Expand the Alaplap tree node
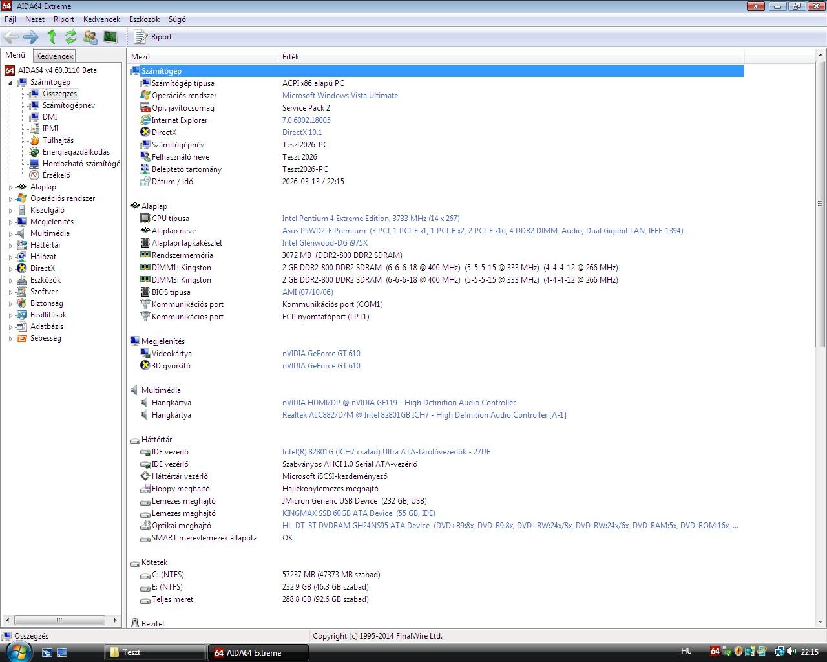Viewport: 827px width, 662px height. click(x=10, y=187)
